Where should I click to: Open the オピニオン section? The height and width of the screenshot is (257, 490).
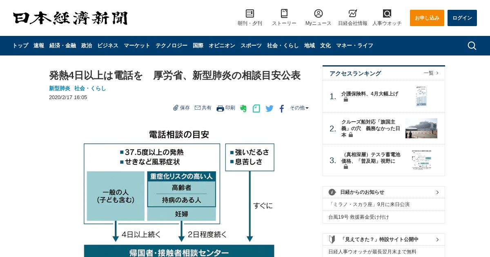pyautogui.click(x=222, y=46)
